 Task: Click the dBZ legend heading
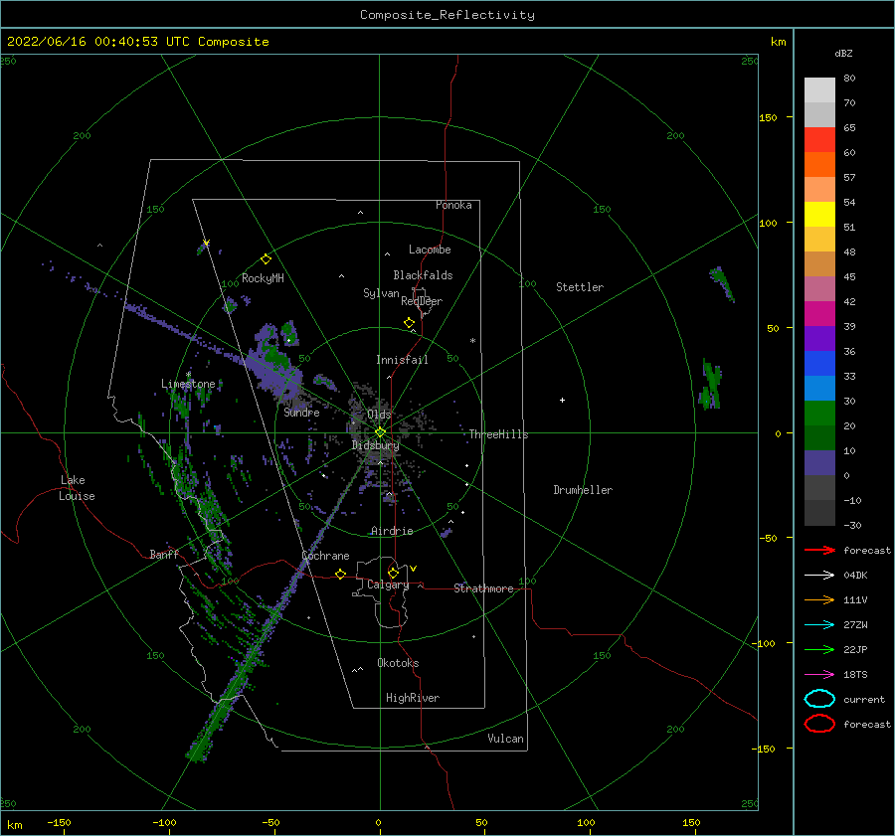(x=843, y=54)
